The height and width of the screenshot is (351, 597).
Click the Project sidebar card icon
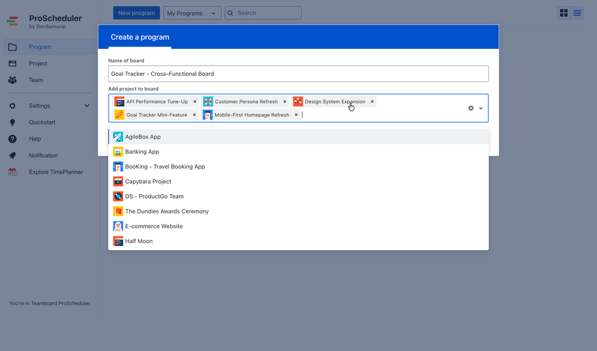click(x=13, y=63)
